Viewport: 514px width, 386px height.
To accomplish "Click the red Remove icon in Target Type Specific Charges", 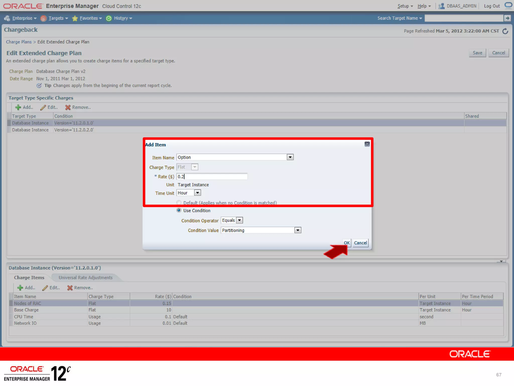I will coord(68,107).
